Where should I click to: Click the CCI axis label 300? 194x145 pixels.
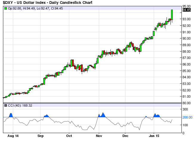(185, 109)
